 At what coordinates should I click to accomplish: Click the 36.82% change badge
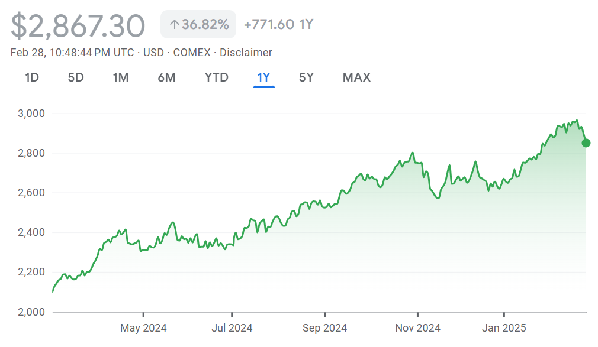[x=198, y=24]
